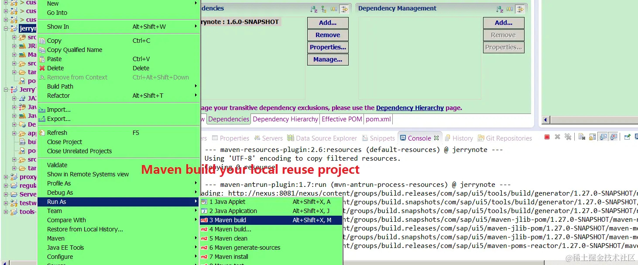Click Remove in Dependencies section

point(328,35)
